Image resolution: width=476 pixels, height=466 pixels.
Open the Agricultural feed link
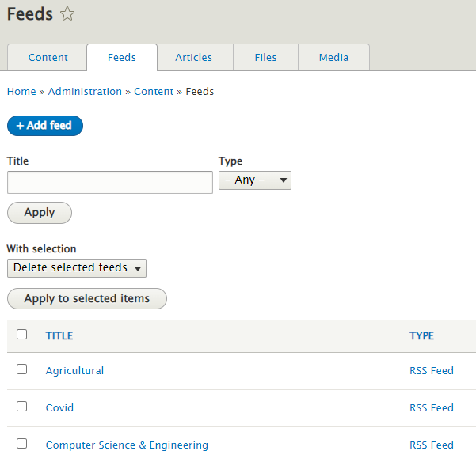(74, 371)
